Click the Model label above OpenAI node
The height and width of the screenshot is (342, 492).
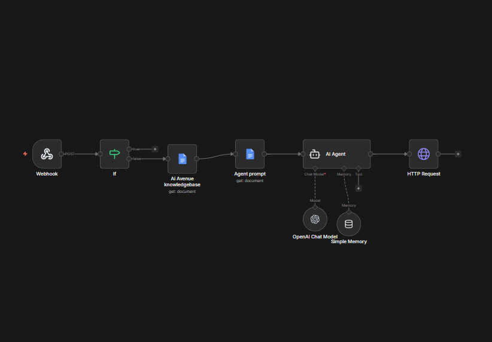315,201
